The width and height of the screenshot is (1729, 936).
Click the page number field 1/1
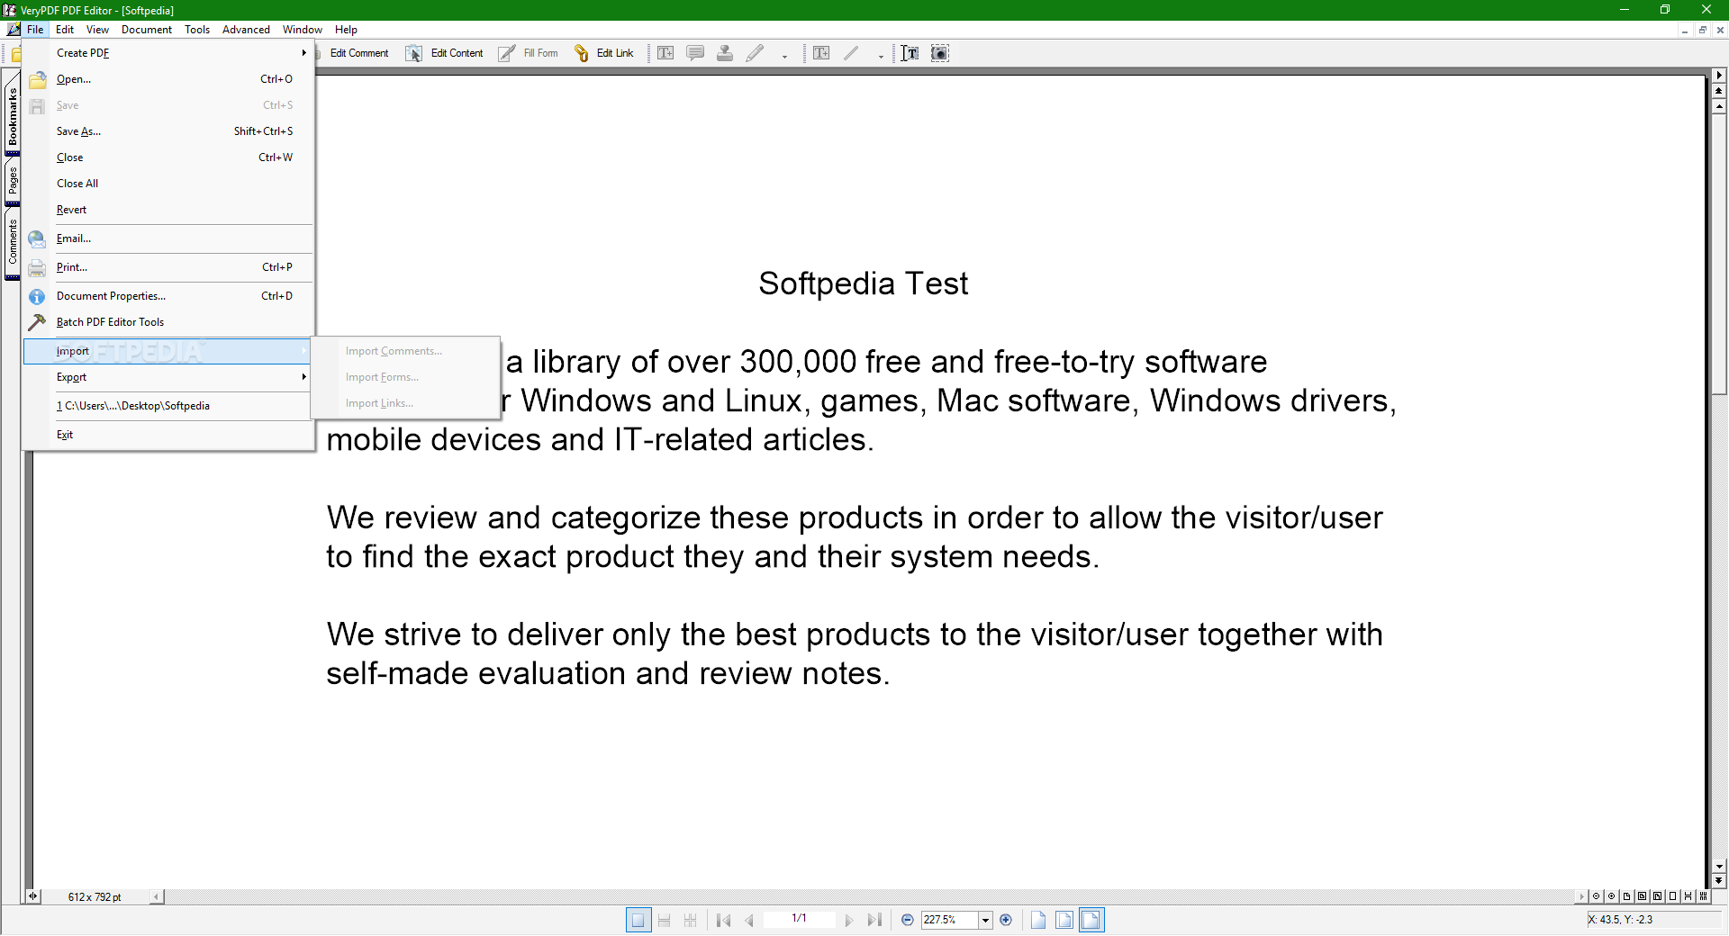(x=799, y=919)
